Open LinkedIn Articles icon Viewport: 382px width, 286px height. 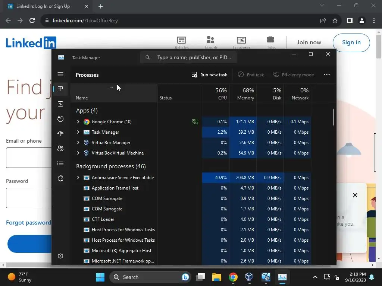pos(182,40)
